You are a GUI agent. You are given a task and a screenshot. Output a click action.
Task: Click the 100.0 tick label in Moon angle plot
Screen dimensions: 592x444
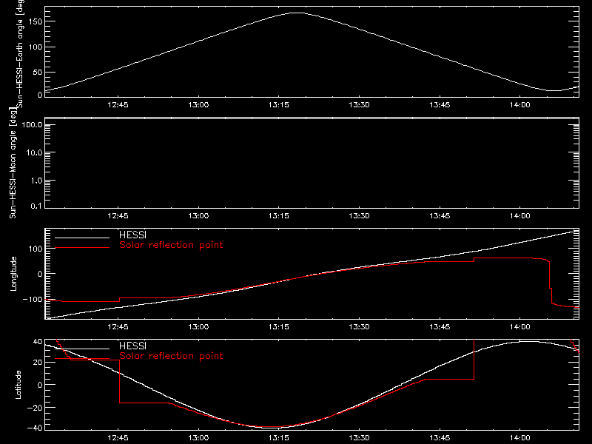(x=32, y=125)
